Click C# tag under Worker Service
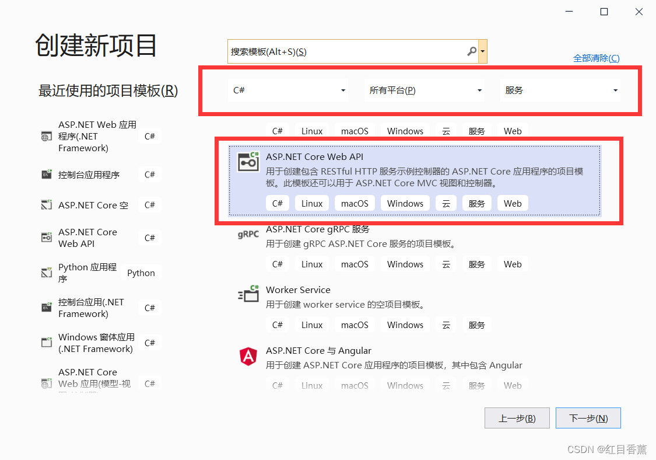 (278, 325)
